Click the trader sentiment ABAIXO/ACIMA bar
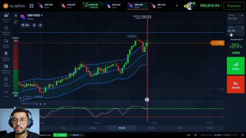246x138 pixels. [16, 67]
